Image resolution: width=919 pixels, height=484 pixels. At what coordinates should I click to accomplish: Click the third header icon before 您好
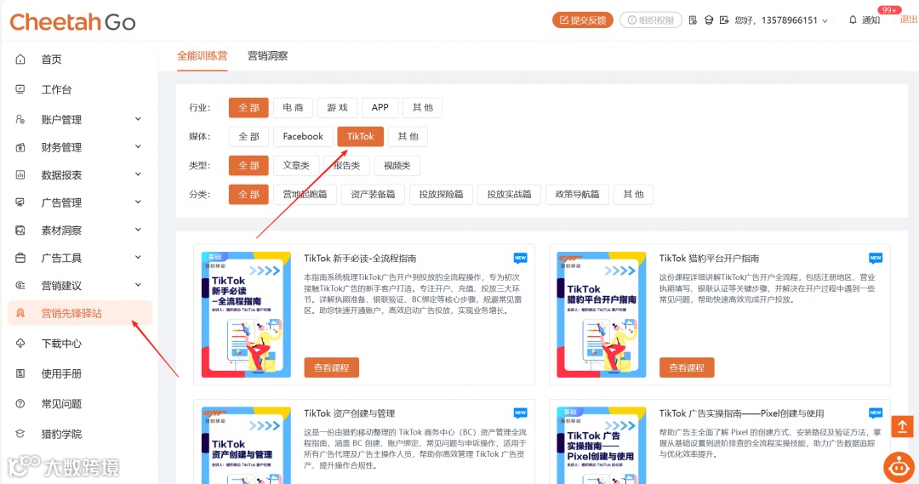click(724, 20)
